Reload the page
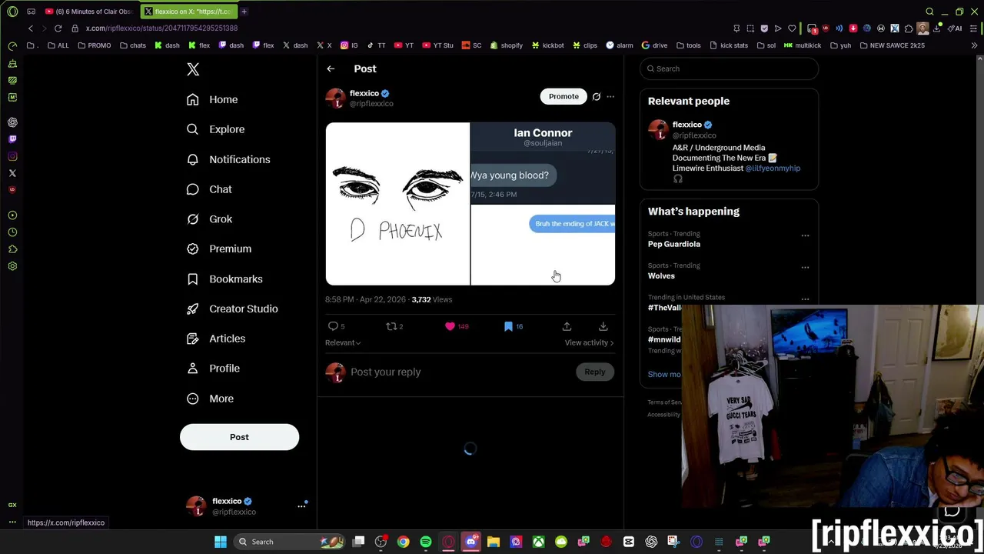The height and width of the screenshot is (554, 984). [58, 28]
